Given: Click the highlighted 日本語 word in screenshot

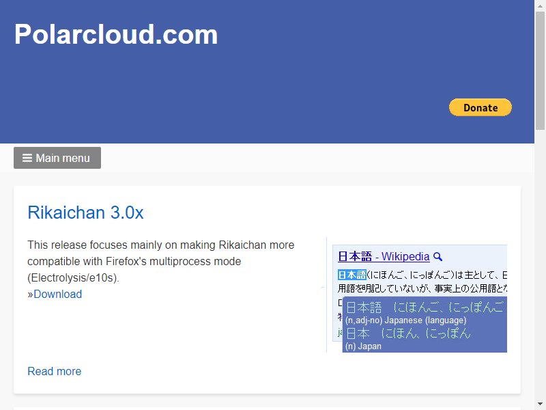Looking at the screenshot, I should (351, 275).
